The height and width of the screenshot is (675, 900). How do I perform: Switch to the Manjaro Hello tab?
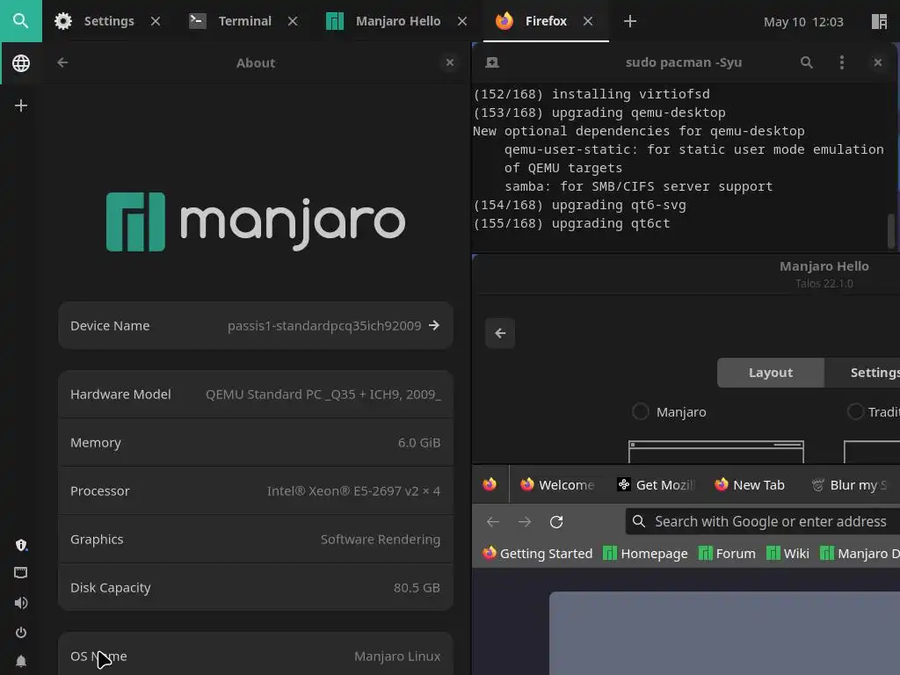(x=383, y=21)
